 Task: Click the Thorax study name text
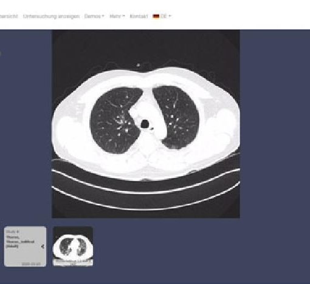20,242
